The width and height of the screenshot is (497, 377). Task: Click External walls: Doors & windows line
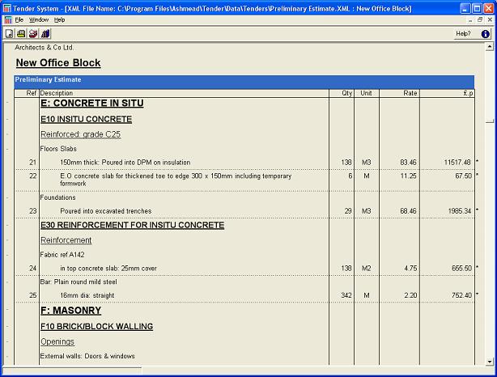click(87, 356)
